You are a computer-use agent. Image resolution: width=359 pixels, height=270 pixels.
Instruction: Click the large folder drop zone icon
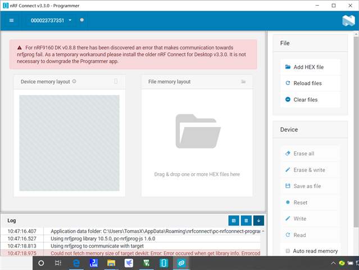198,131
